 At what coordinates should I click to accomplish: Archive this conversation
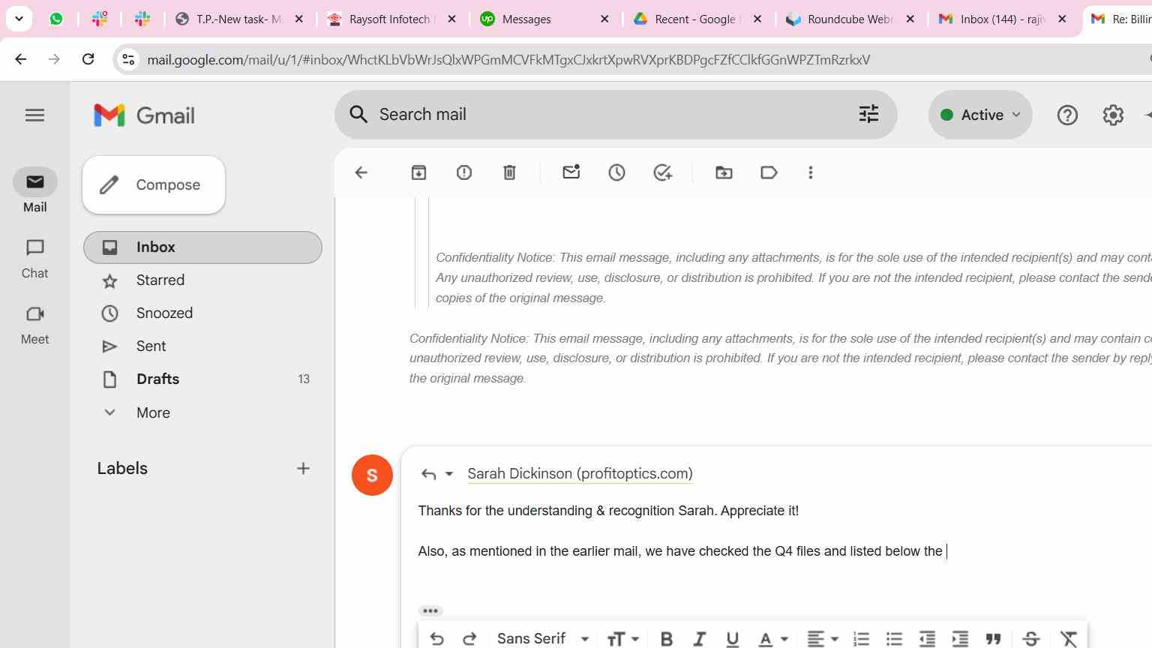coord(418,172)
